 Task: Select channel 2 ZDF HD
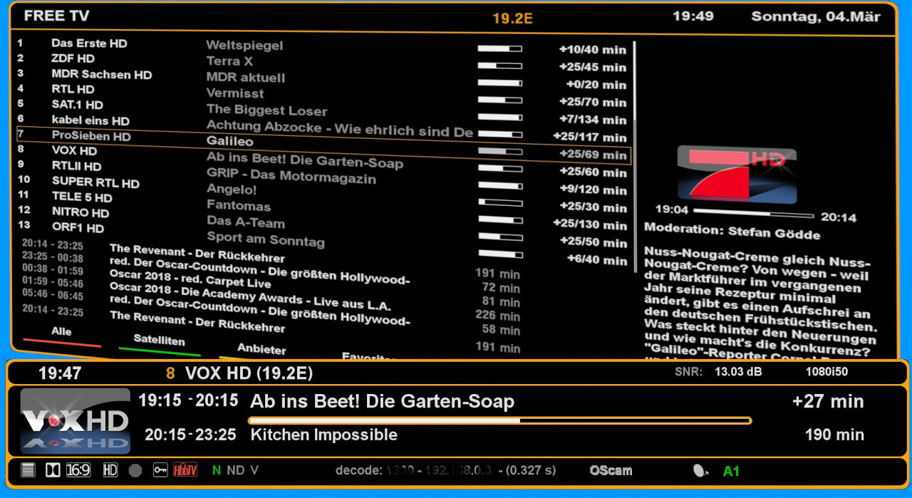(x=73, y=58)
